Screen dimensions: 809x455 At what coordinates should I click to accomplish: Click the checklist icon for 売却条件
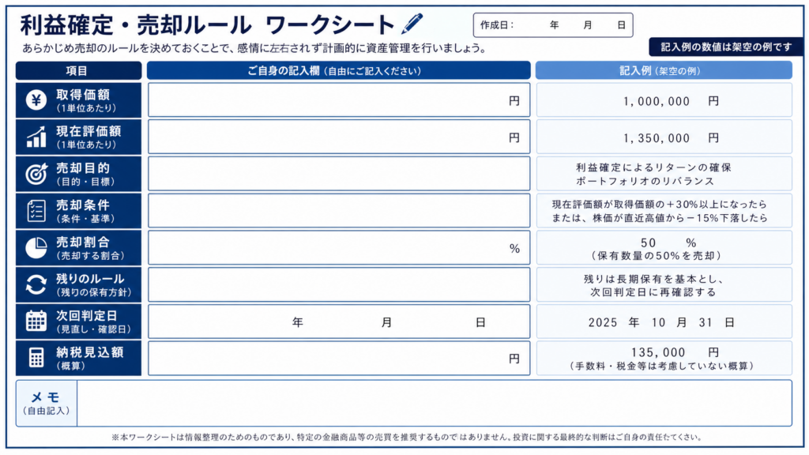click(36, 211)
